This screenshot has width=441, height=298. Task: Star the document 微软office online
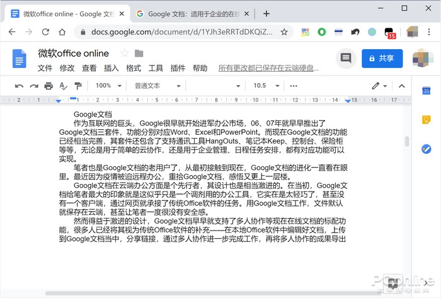click(124, 53)
